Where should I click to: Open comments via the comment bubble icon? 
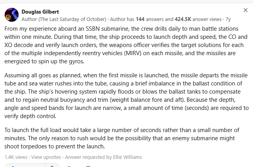[69, 166]
